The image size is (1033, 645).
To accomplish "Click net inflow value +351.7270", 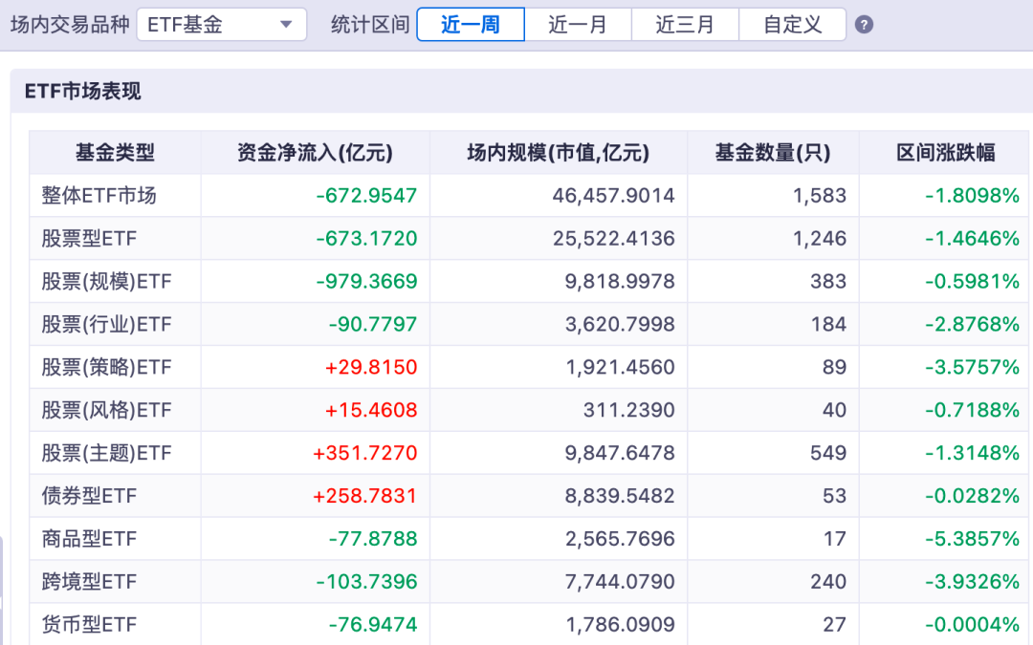I will click(365, 453).
